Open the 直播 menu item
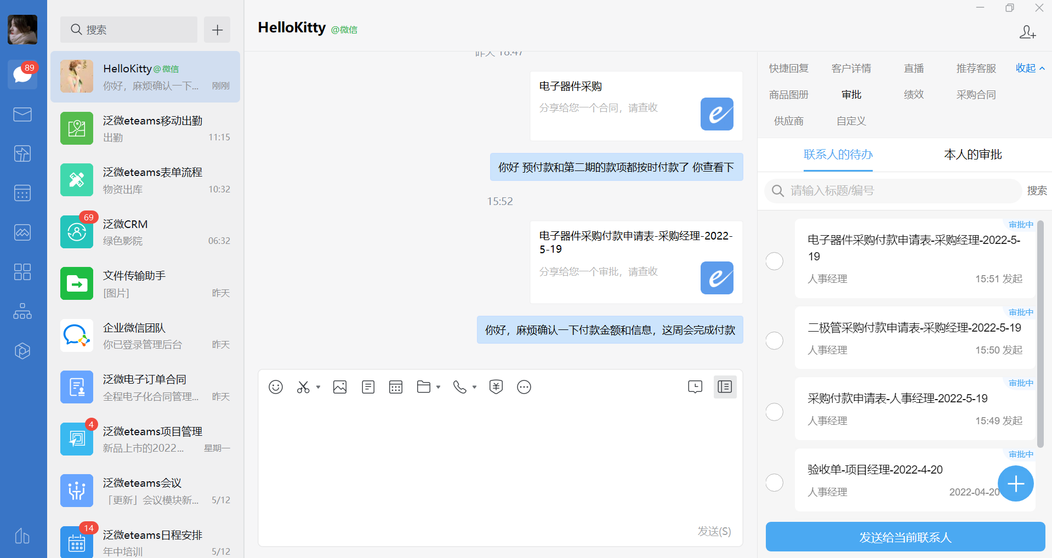The width and height of the screenshot is (1052, 558). [914, 68]
